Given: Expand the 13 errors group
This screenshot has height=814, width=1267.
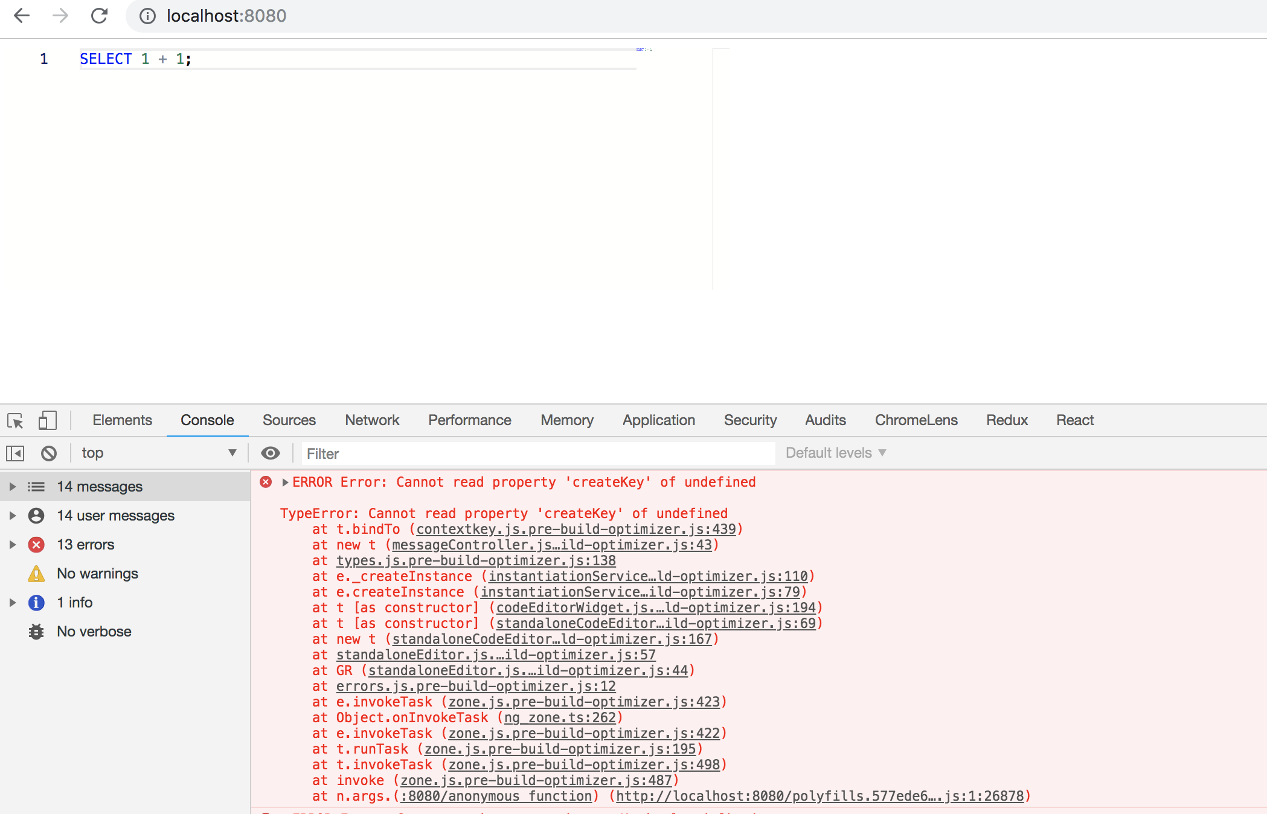Looking at the screenshot, I should 12,545.
